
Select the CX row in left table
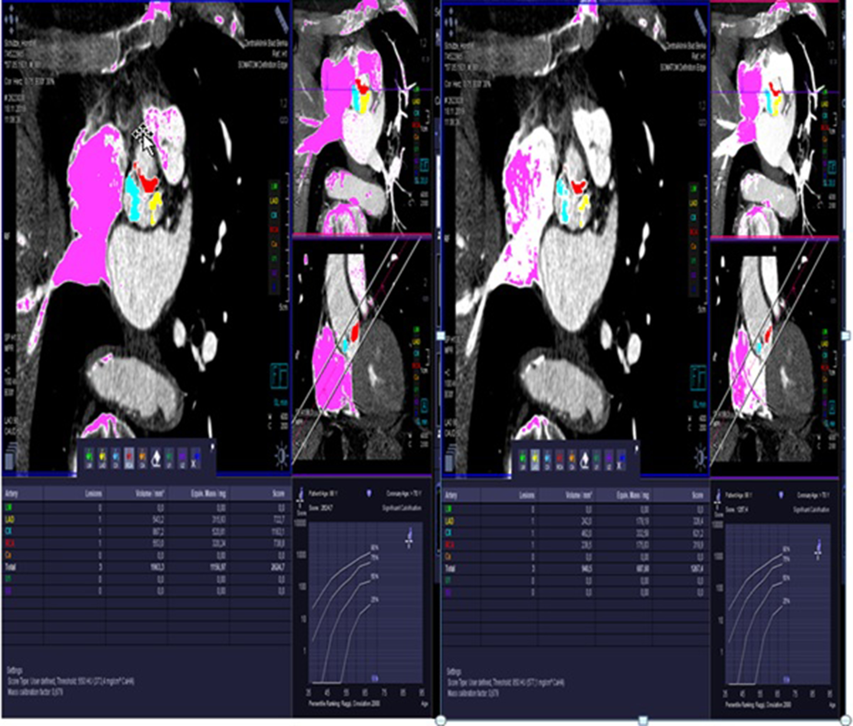click(x=146, y=531)
